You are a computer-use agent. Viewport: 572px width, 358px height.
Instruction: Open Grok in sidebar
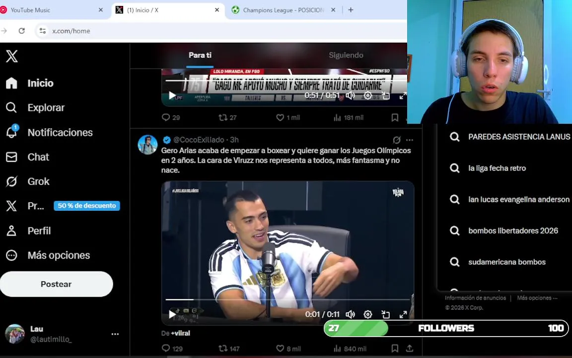click(x=28, y=181)
